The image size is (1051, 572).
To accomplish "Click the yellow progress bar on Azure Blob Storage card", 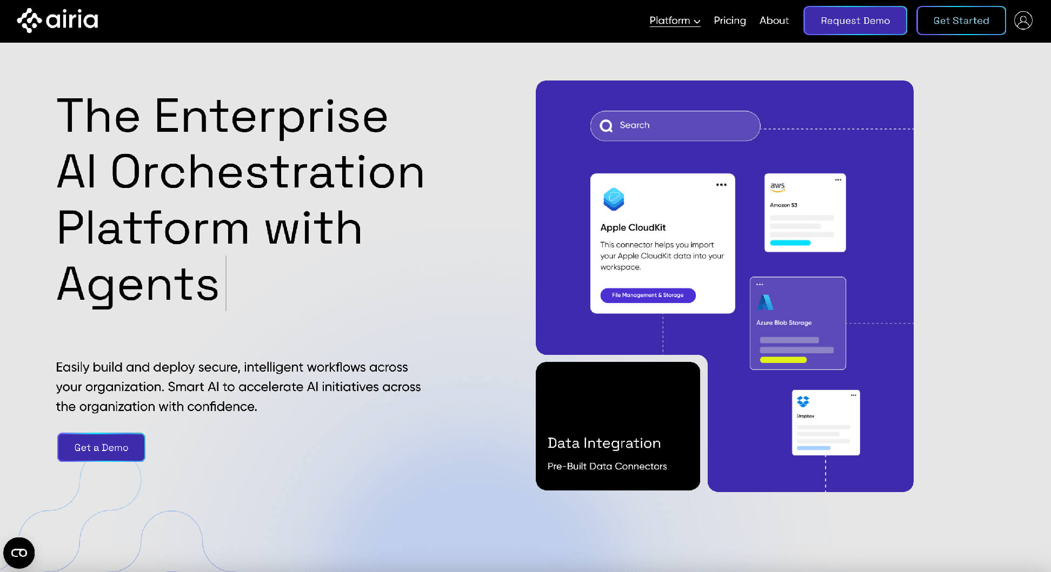I will tap(783, 360).
